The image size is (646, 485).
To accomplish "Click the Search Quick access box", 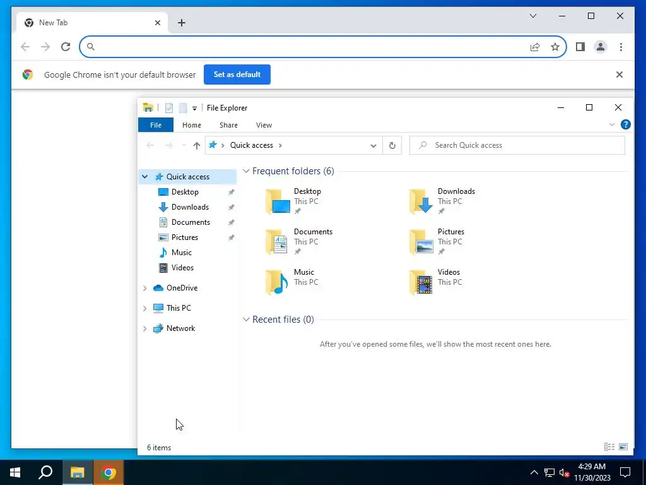I will (517, 145).
